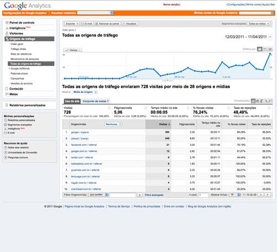277x252 pixels.
Task: Click the Conteúdo page icon
Action: 7,88
